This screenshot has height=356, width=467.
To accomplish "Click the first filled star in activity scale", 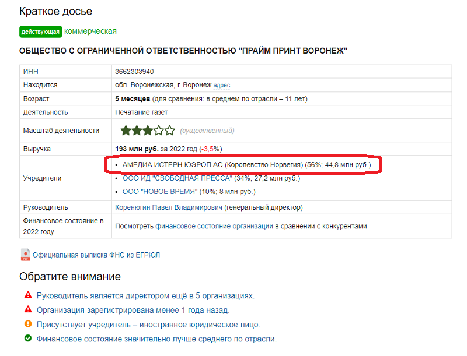I will [x=126, y=130].
